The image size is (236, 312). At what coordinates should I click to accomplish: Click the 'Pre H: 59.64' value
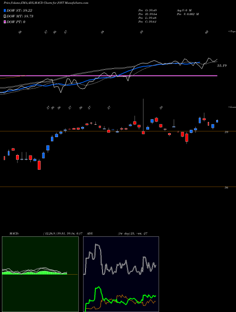click(x=147, y=14)
